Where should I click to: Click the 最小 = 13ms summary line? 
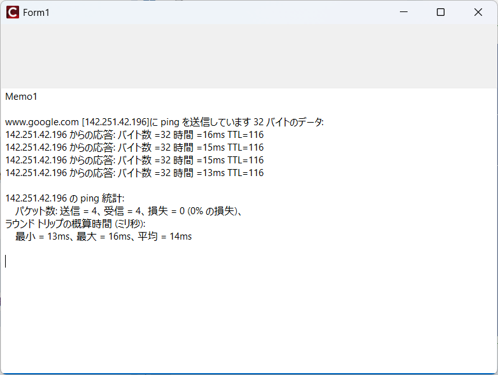(x=103, y=236)
